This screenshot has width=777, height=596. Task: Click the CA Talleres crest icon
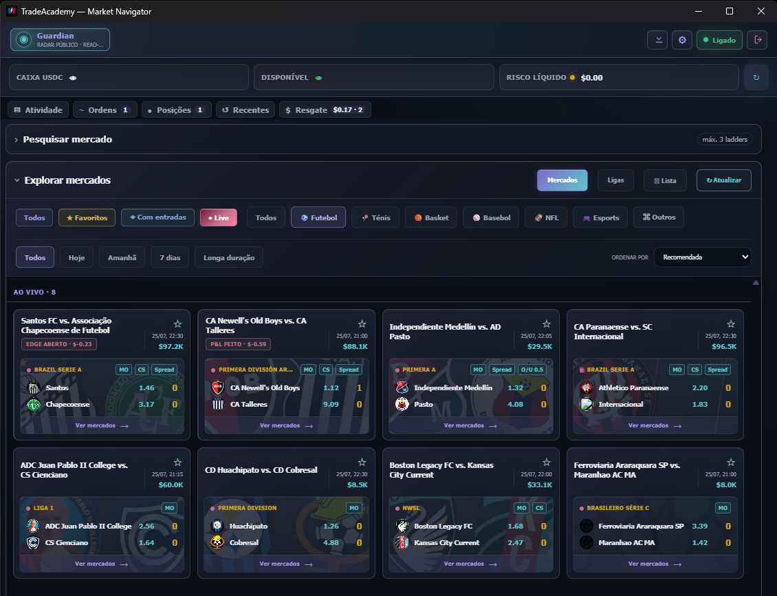[217, 405]
